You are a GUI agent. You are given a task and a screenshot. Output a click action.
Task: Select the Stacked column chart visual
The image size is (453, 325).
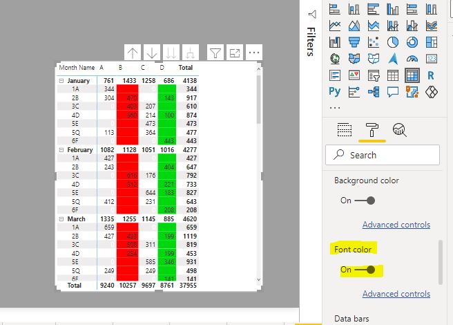click(354, 9)
